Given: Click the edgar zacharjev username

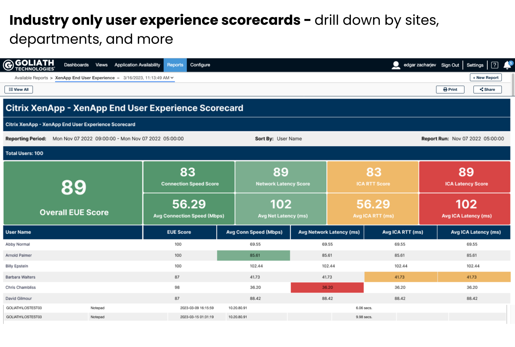Looking at the screenshot, I should 420,65.
